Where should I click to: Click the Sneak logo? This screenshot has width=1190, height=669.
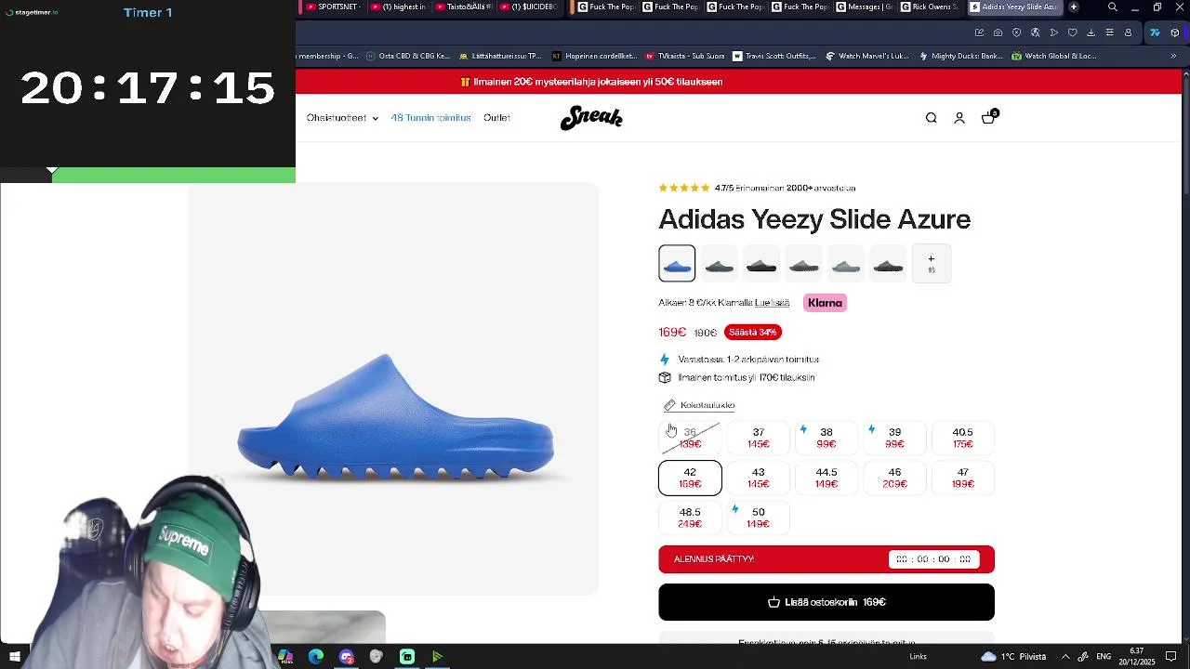591,118
